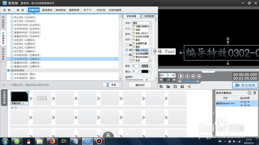Screen dimensions: 259x145
Task: Switch to the 特效参数 settings tab
Action: point(149,16)
